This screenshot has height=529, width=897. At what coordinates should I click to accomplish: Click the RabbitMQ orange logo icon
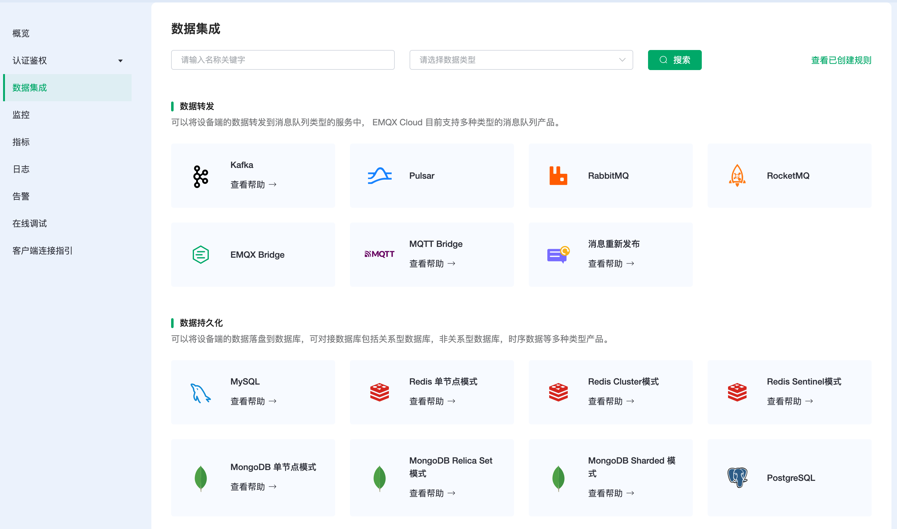(558, 176)
